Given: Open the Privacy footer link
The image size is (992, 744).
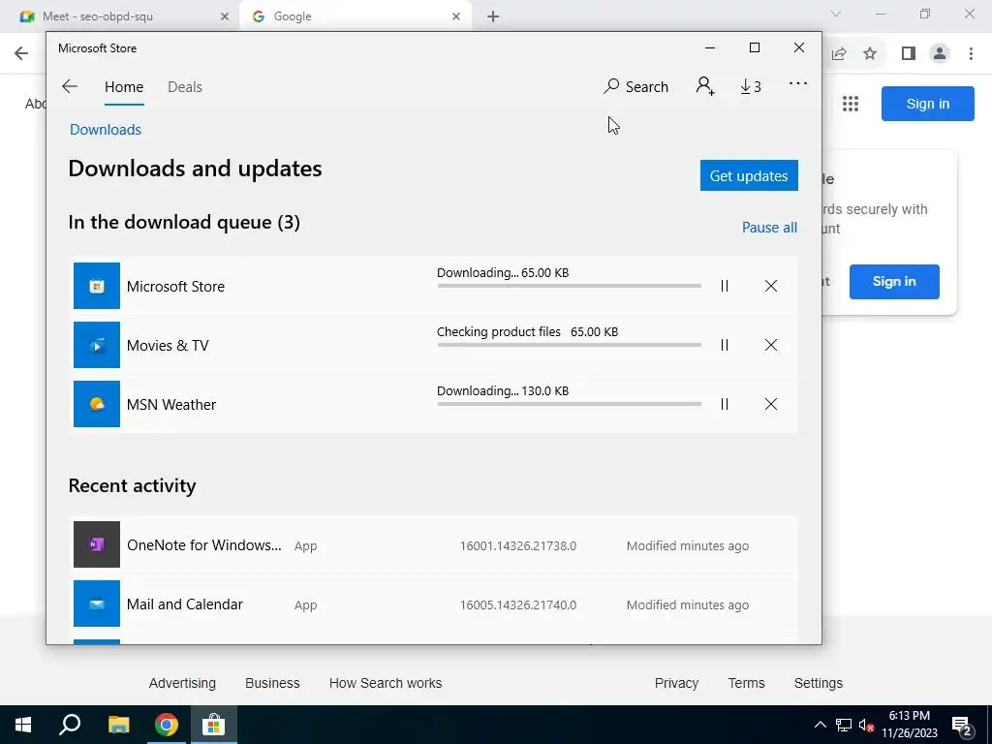Looking at the screenshot, I should pos(676,683).
